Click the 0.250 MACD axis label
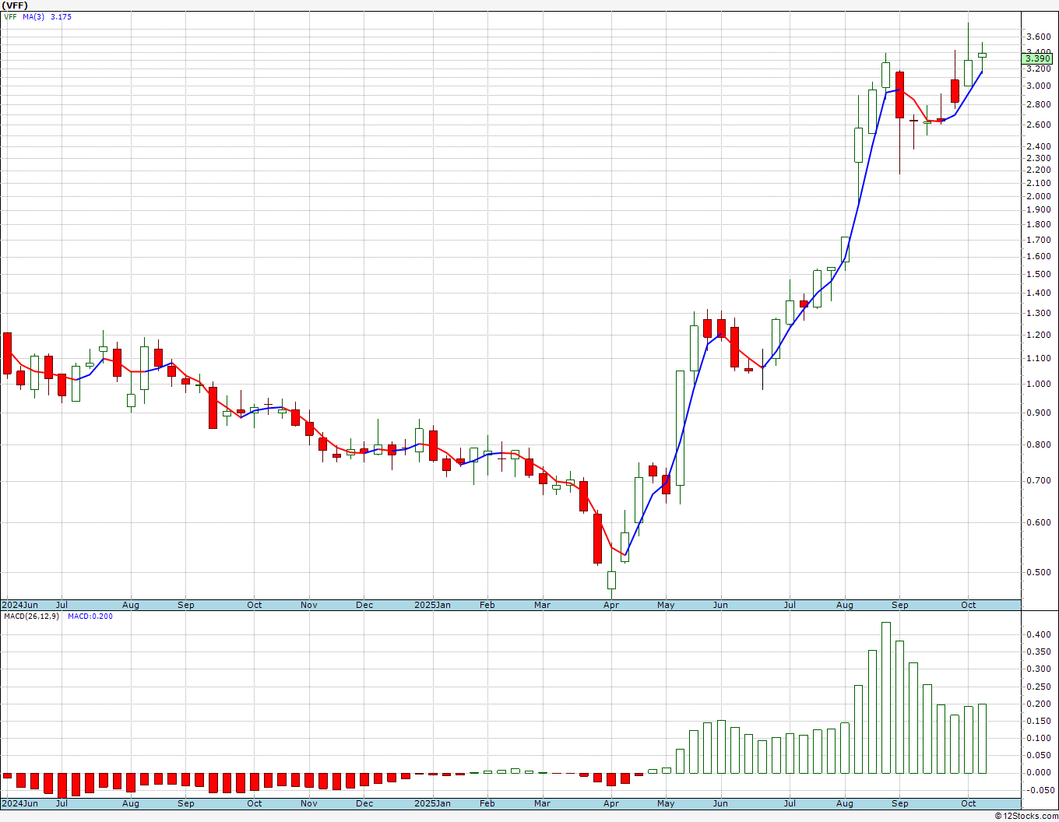The image size is (1059, 822). point(1038,687)
